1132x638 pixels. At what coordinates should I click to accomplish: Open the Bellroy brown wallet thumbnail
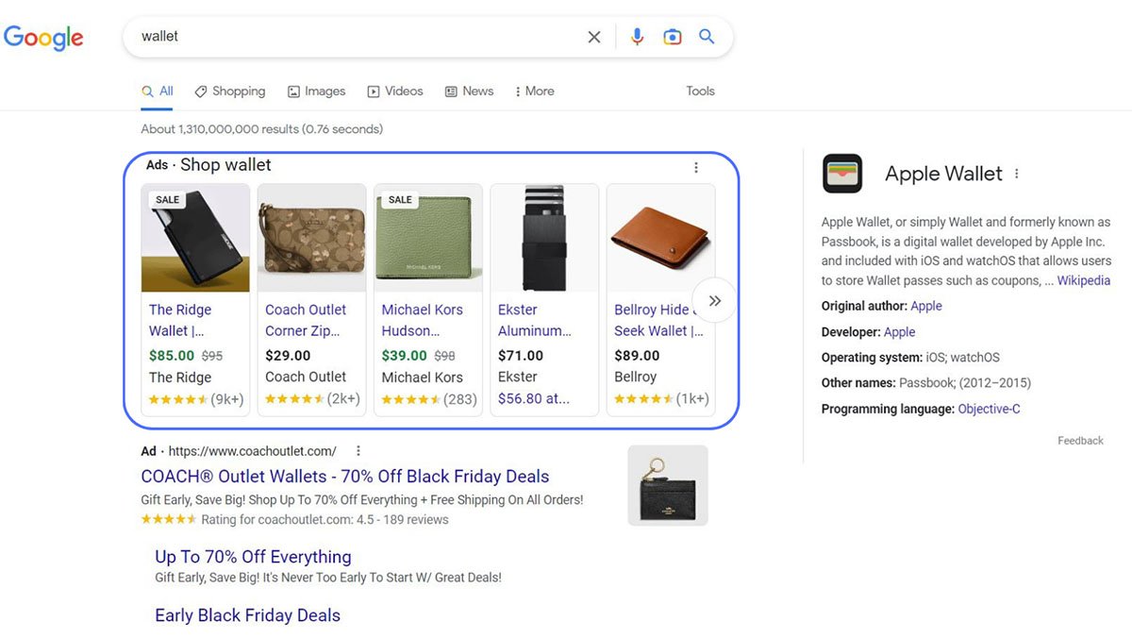click(x=660, y=238)
